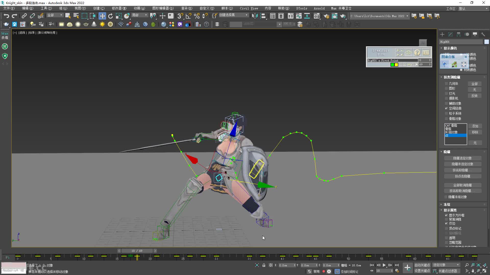
Task: Select the Unlink selection tool
Action: coord(32,16)
